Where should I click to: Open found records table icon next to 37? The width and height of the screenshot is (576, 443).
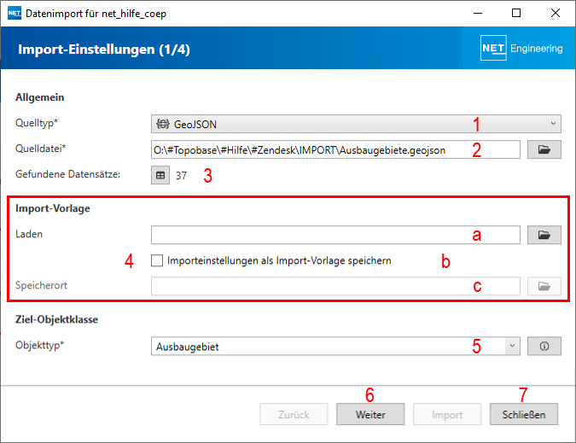coord(160,175)
